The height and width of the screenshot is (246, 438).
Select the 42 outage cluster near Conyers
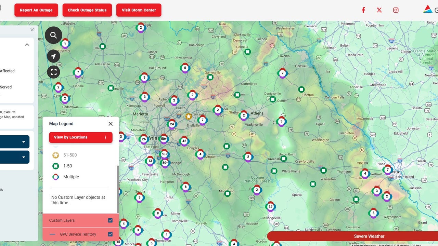184,141
